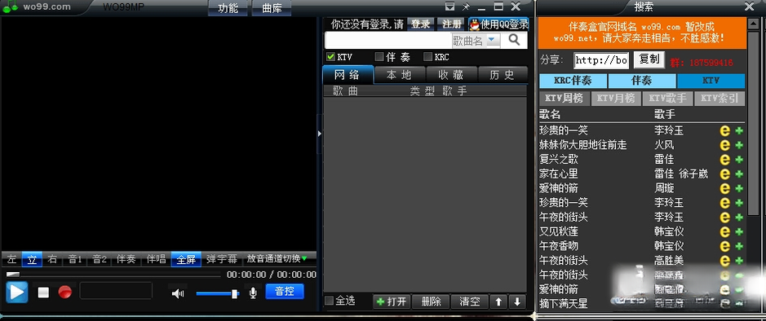Mute audio via the speaker icon
The image size is (766, 321).
pyautogui.click(x=178, y=293)
